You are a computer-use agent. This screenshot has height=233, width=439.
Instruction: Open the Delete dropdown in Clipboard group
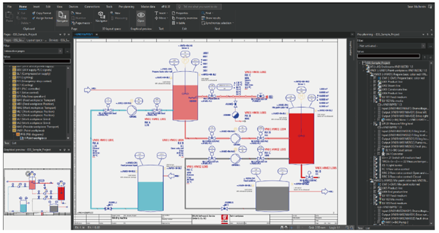[x=25, y=23]
